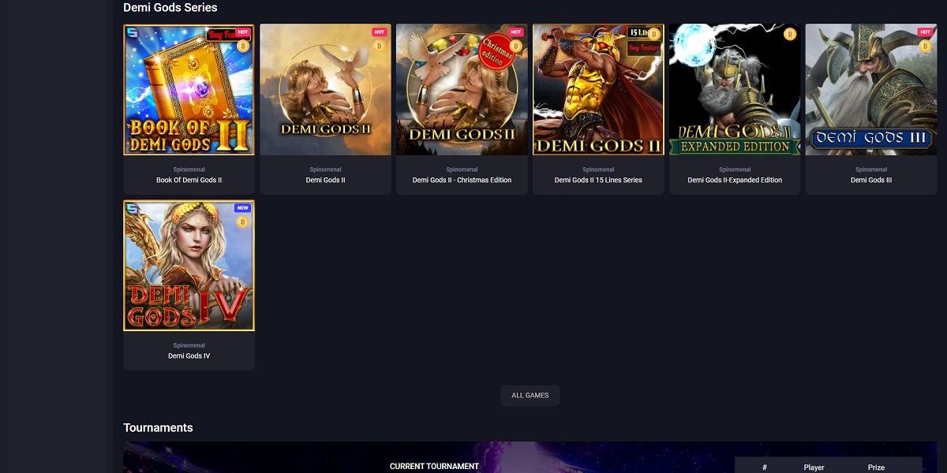The width and height of the screenshot is (947, 473).
Task: Click Spinomenal label under Demi Gods III
Action: [x=871, y=169]
